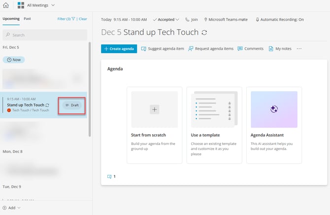This screenshot has width=330, height=215.
Task: Select the Upcoming tab
Action: 11,19
